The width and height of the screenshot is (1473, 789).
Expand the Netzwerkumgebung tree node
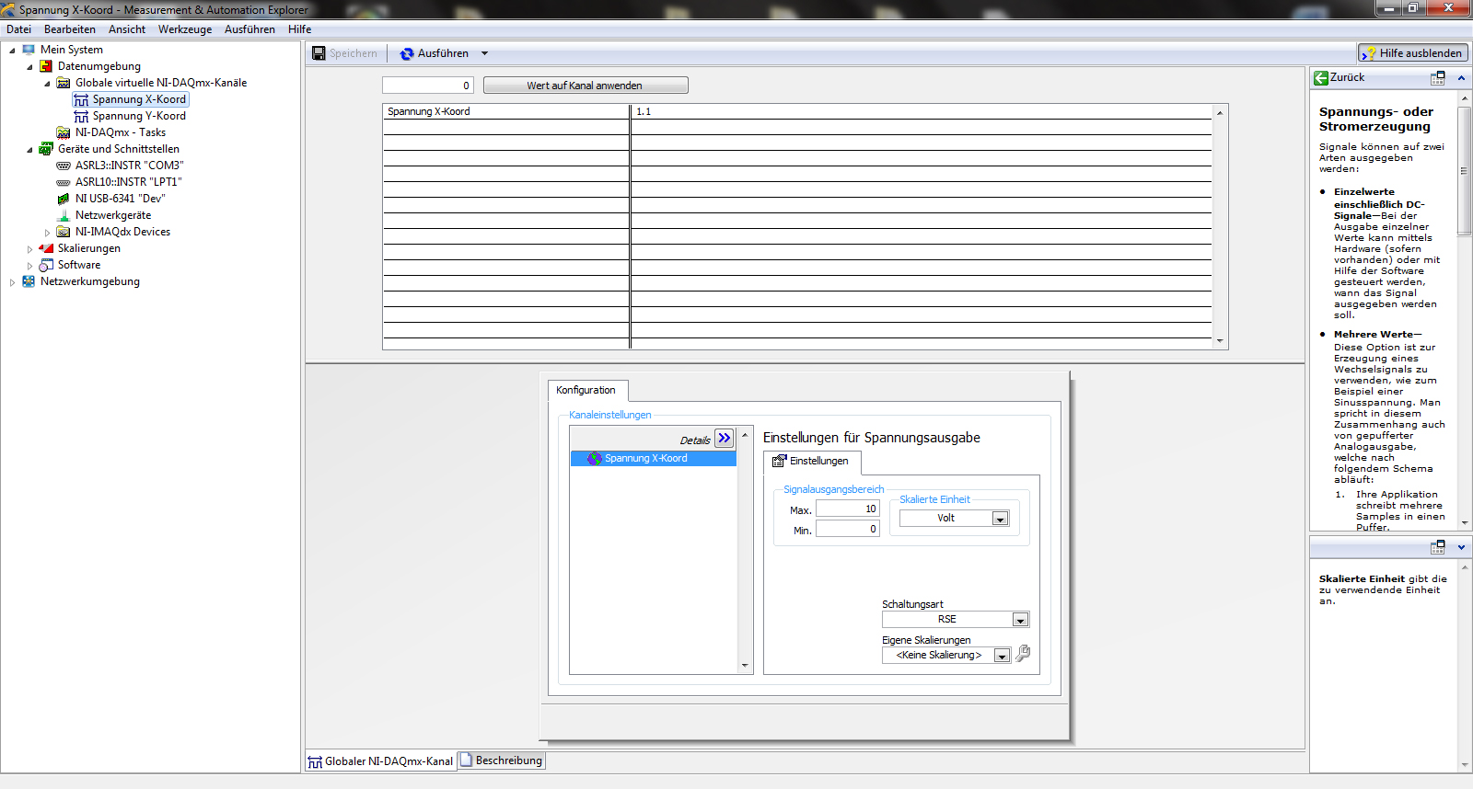pos(12,282)
